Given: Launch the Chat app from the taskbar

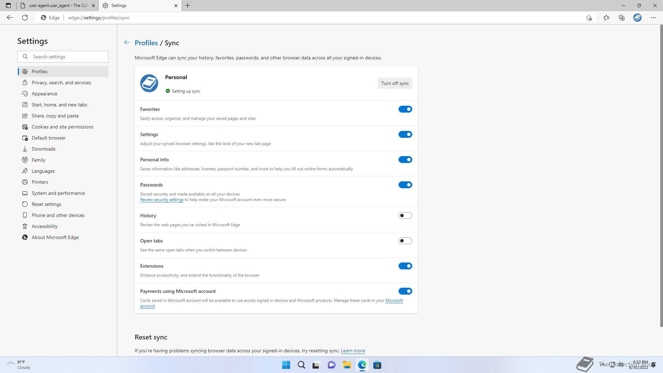Looking at the screenshot, I should 331,365.
